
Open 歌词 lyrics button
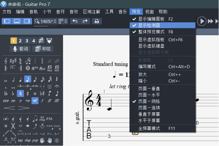[20, 49]
